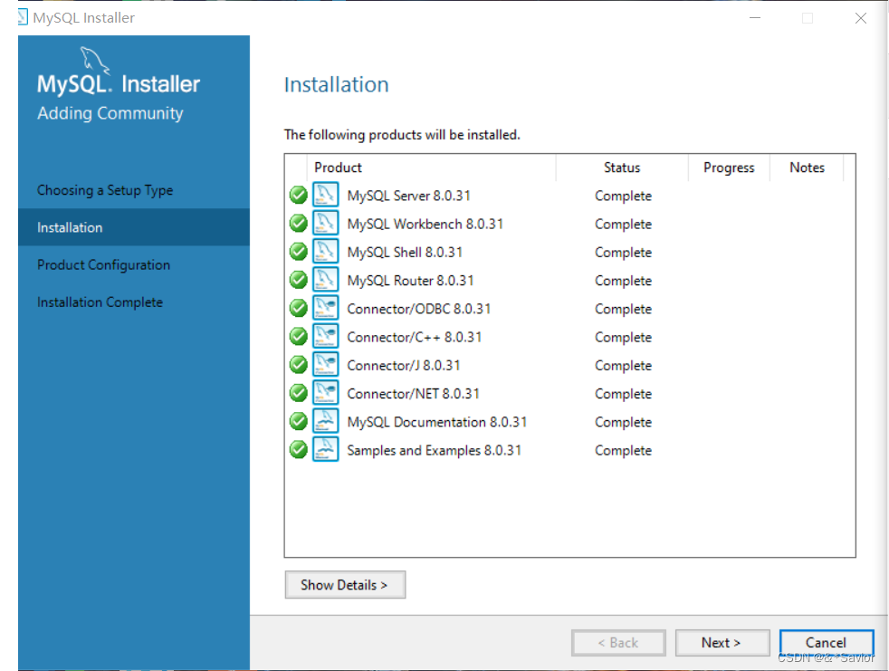
Task: Select Installation Complete step
Action: [100, 302]
